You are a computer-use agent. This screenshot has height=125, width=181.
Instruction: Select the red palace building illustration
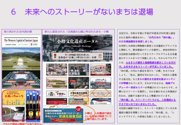point(21,79)
